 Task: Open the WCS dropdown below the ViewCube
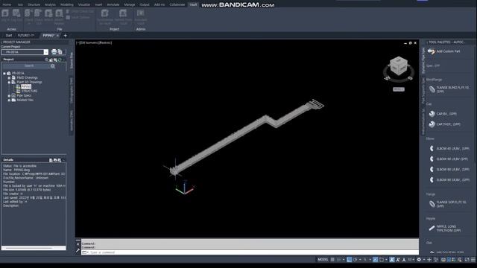399,89
